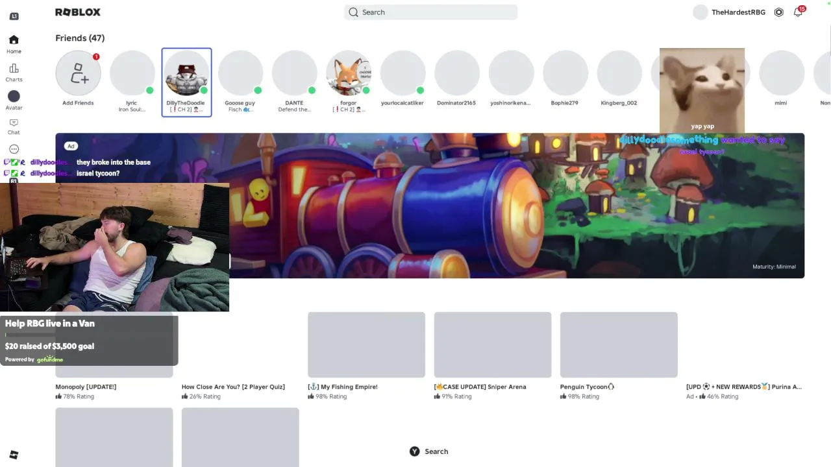Open DANTE's friend avatar
The image size is (831, 467).
[x=294, y=73]
